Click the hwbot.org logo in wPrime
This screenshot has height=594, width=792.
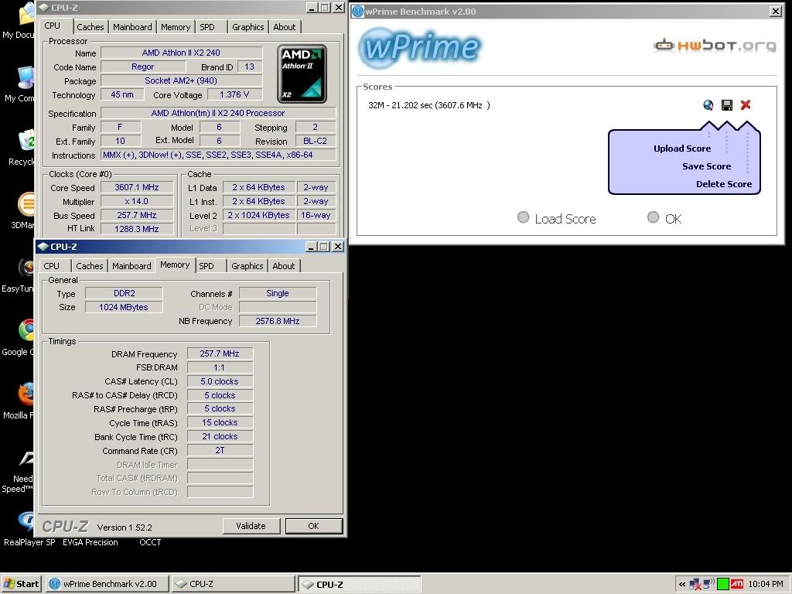(x=715, y=46)
